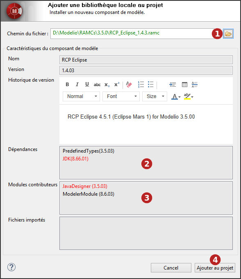Image resolution: width=241 pixels, height=279 pixels.
Task: Toggle Italic formatting in editor toolbar
Action: (77, 85)
